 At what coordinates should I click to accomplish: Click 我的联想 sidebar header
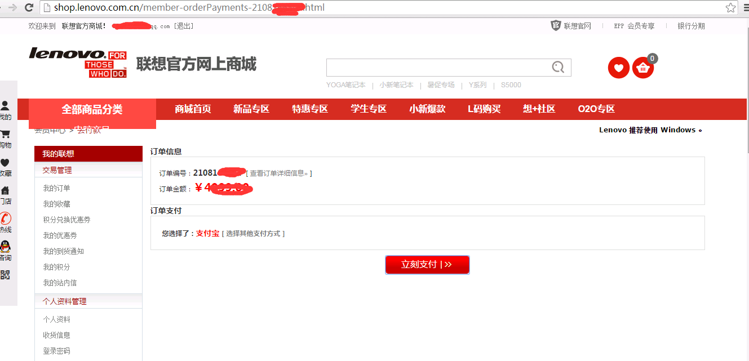pyautogui.click(x=88, y=154)
